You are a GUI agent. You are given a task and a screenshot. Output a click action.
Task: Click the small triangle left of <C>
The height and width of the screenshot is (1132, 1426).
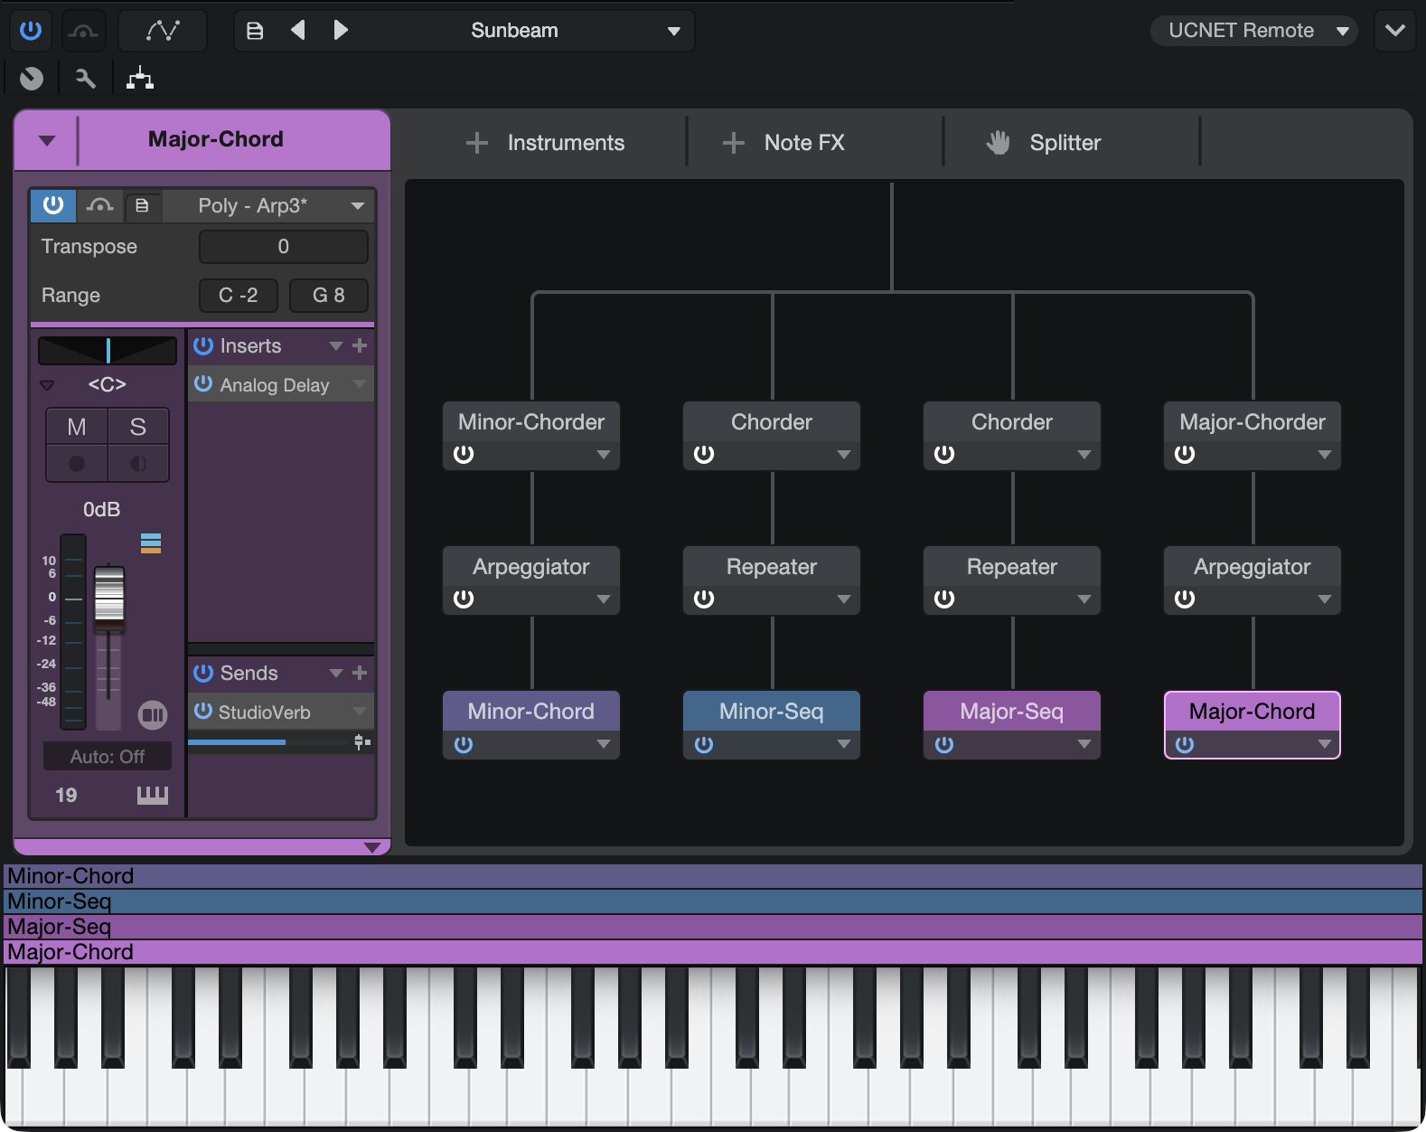[48, 385]
